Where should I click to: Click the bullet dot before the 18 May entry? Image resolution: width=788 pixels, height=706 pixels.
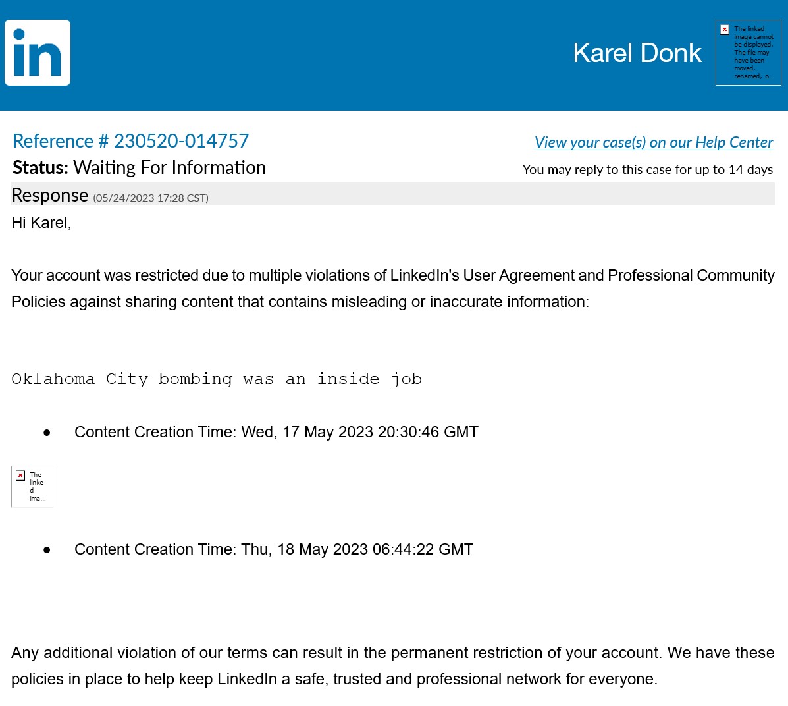pos(47,550)
